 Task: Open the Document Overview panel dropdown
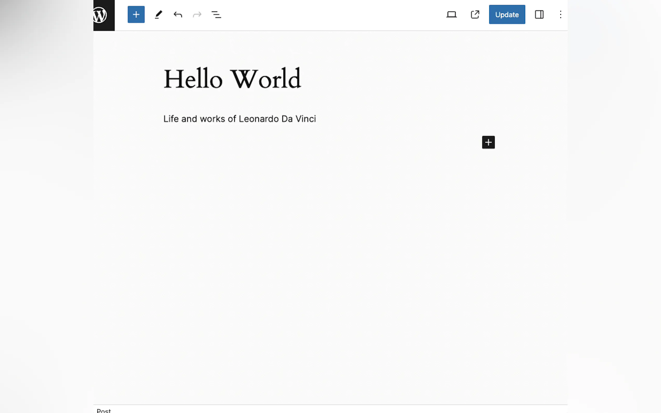pos(216,15)
